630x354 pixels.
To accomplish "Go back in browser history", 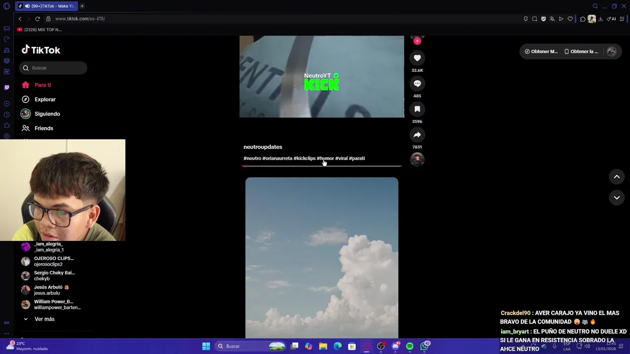I will point(20,19).
